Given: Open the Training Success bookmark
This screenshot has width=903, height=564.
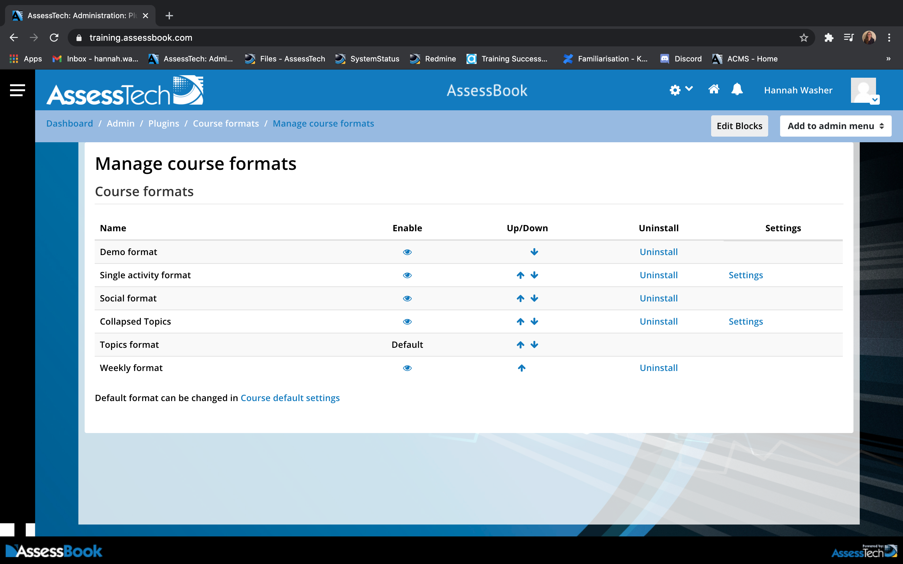Looking at the screenshot, I should (x=507, y=59).
